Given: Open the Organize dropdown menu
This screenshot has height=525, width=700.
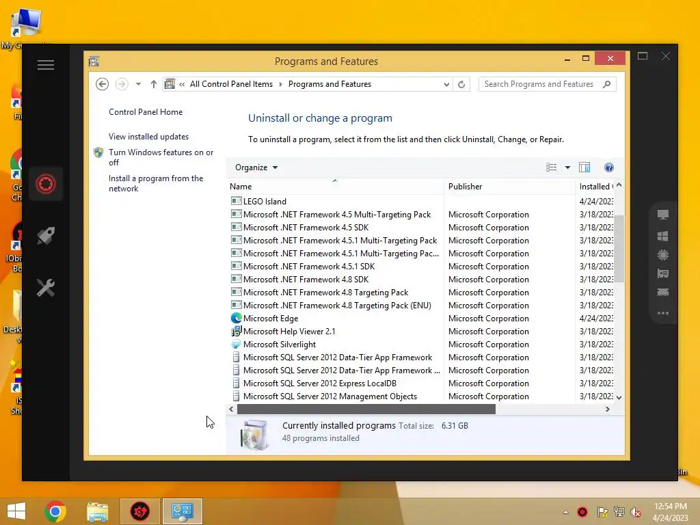Looking at the screenshot, I should [256, 167].
